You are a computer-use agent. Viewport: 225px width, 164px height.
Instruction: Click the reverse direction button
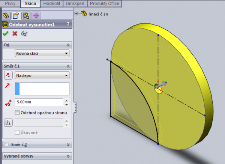click(x=8, y=75)
